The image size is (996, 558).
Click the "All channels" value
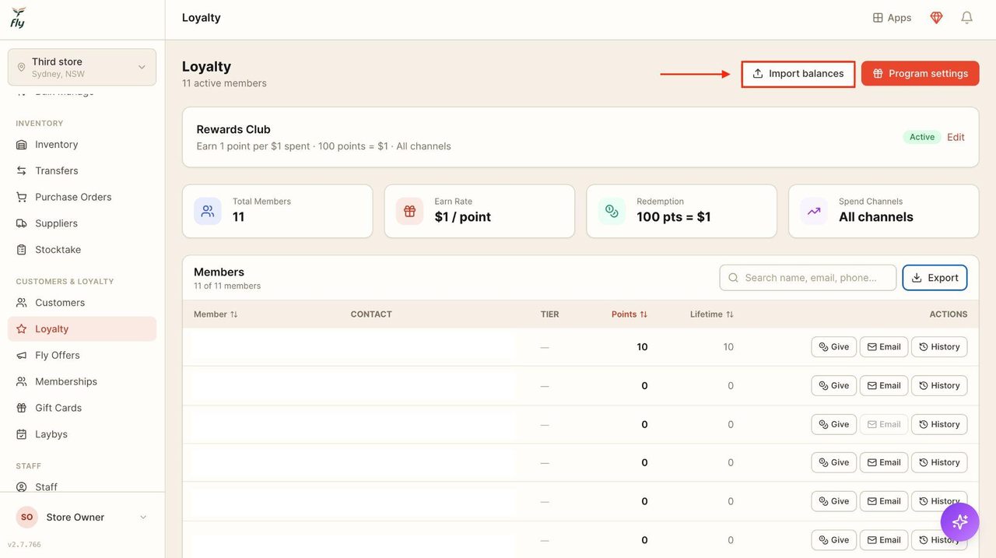pos(875,217)
